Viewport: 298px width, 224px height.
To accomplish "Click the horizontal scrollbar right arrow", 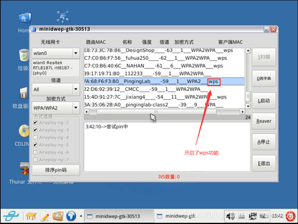I will [x=243, y=112].
